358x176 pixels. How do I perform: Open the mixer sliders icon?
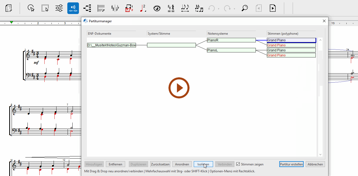pyautogui.click(x=59, y=8)
